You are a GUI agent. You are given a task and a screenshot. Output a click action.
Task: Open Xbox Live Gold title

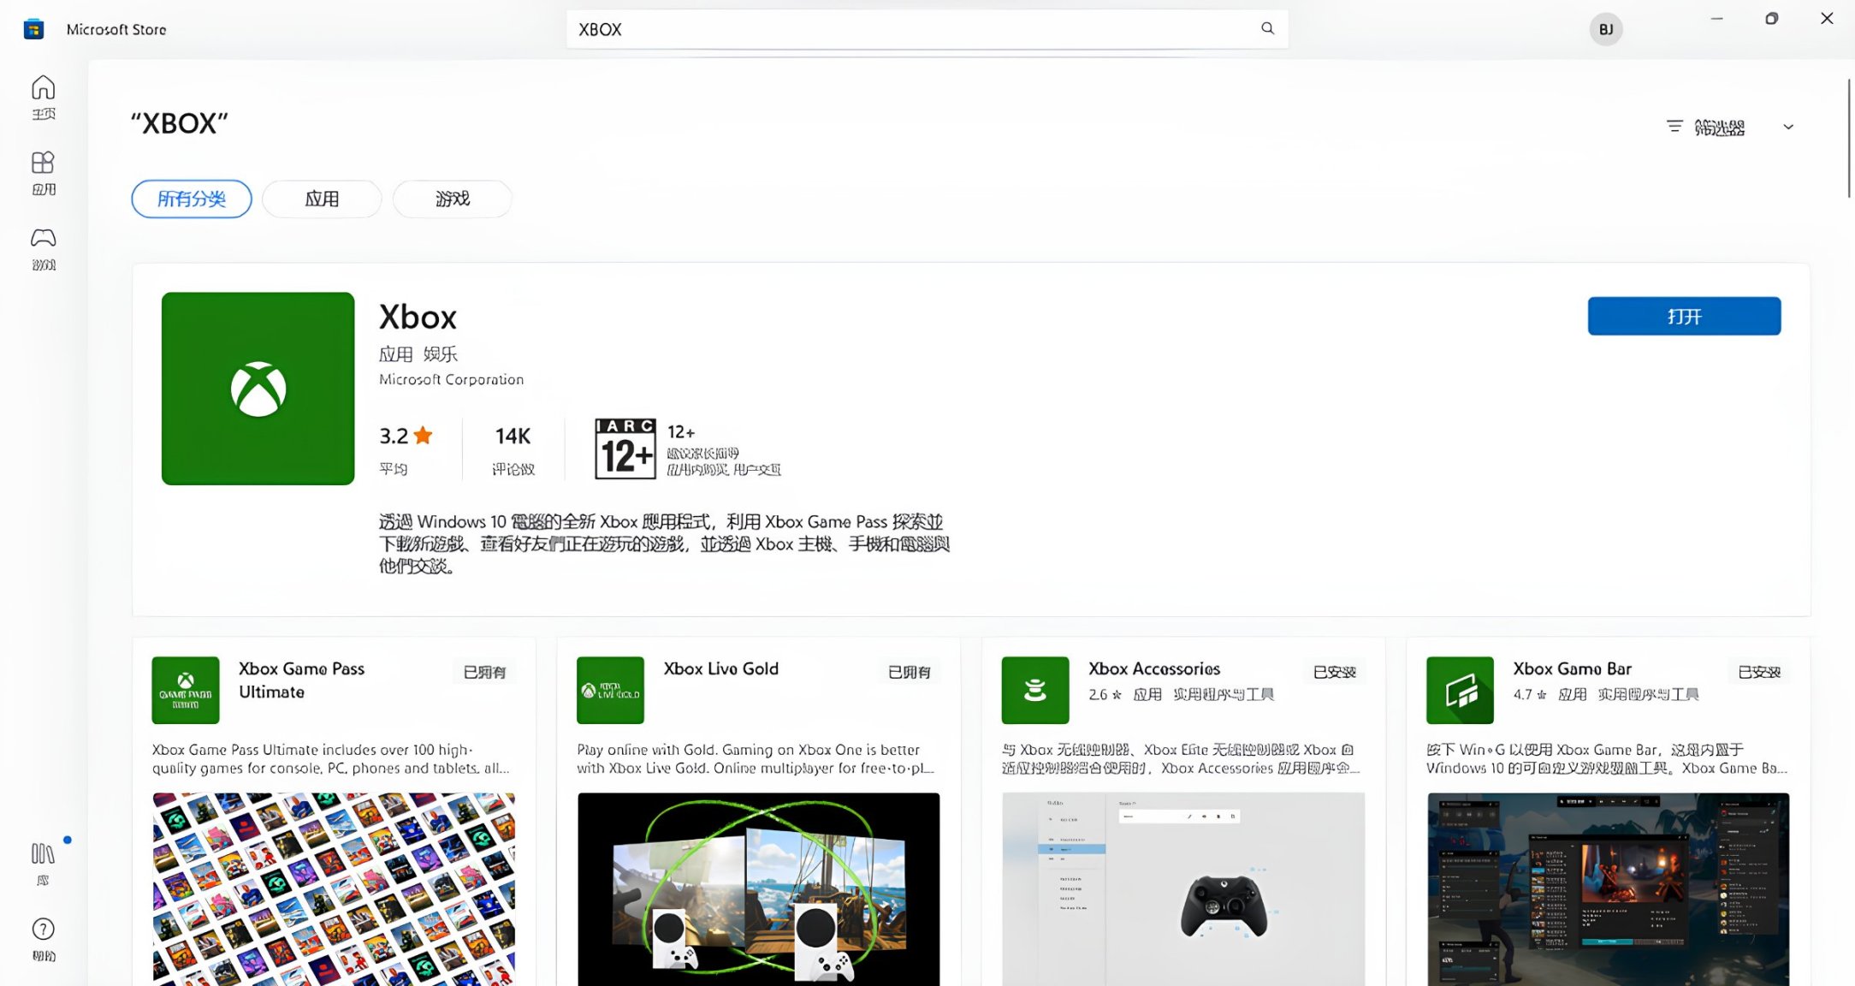[721, 668]
